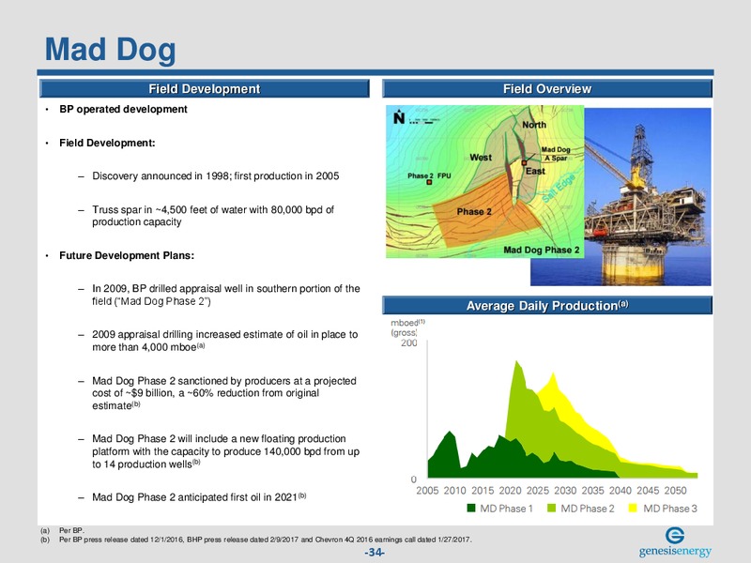The image size is (751, 563).
Task: Click the Genesis Energy logo icon
Action: click(675, 535)
